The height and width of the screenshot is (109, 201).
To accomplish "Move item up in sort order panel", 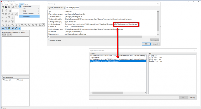I will click(3, 35).
